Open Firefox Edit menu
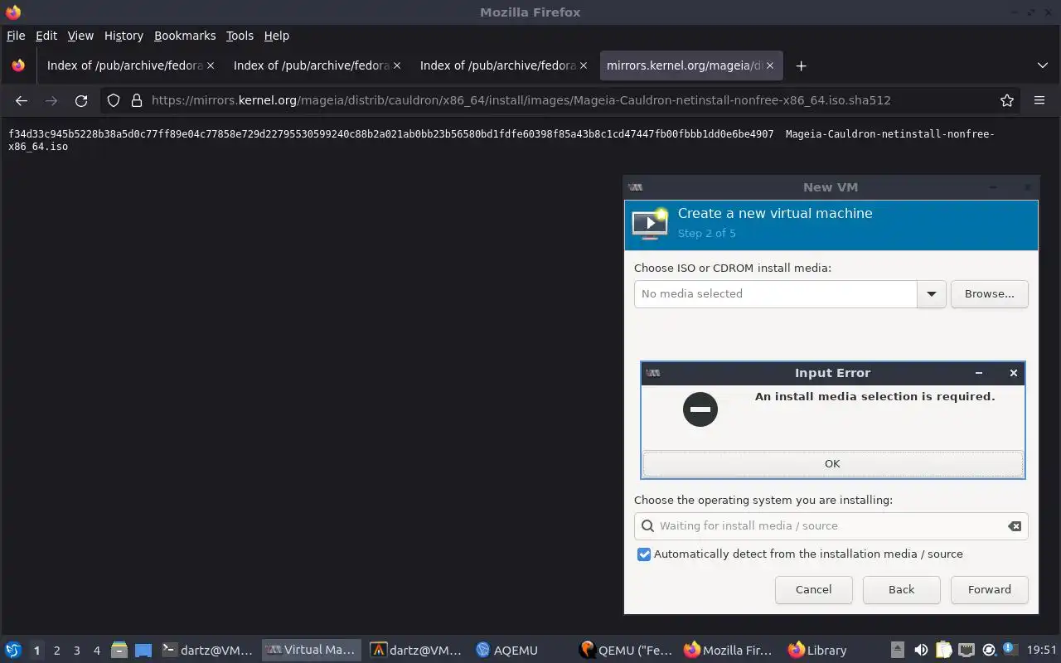Viewport: 1061px width, 663px height. click(x=46, y=36)
